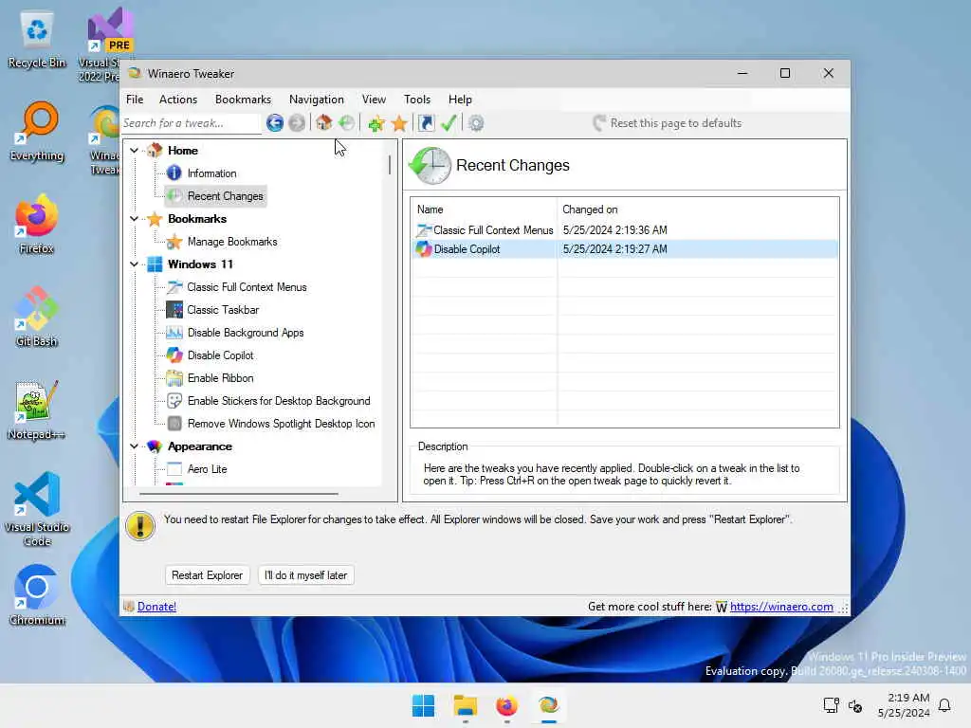Click the Home category label in tree
Image resolution: width=971 pixels, height=728 pixels.
183,151
